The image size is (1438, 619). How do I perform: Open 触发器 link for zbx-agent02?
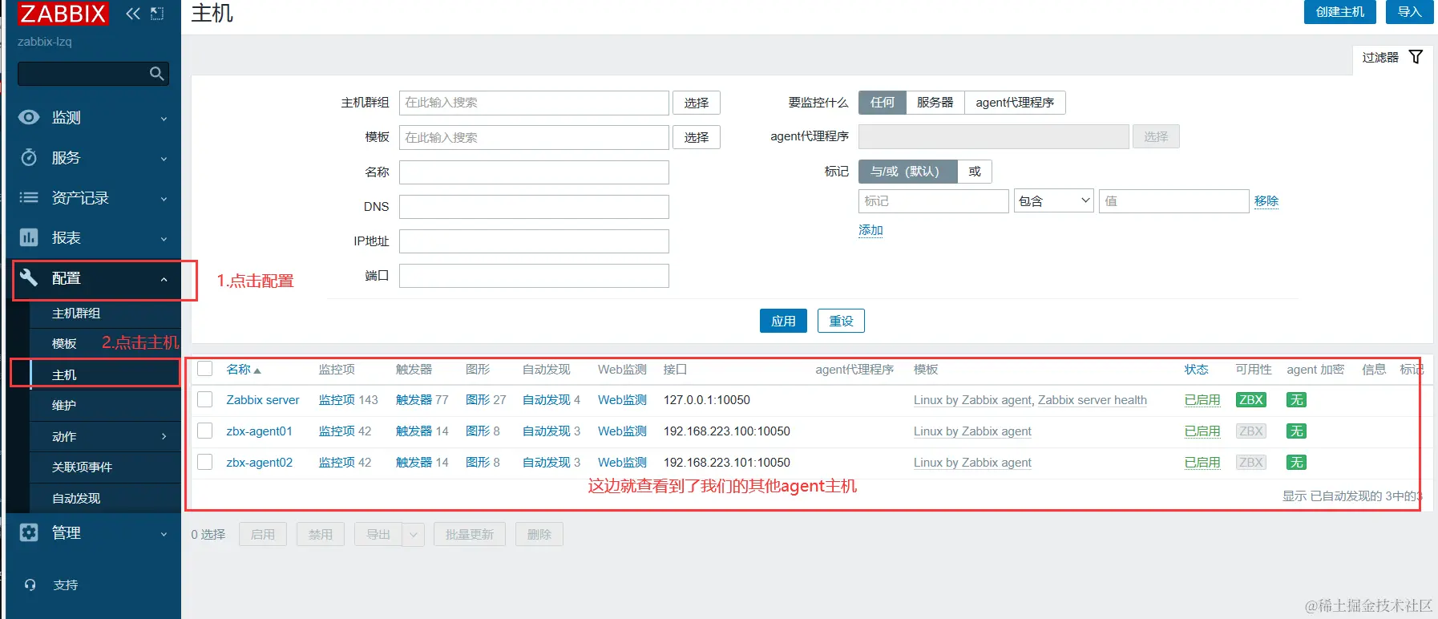tap(414, 463)
